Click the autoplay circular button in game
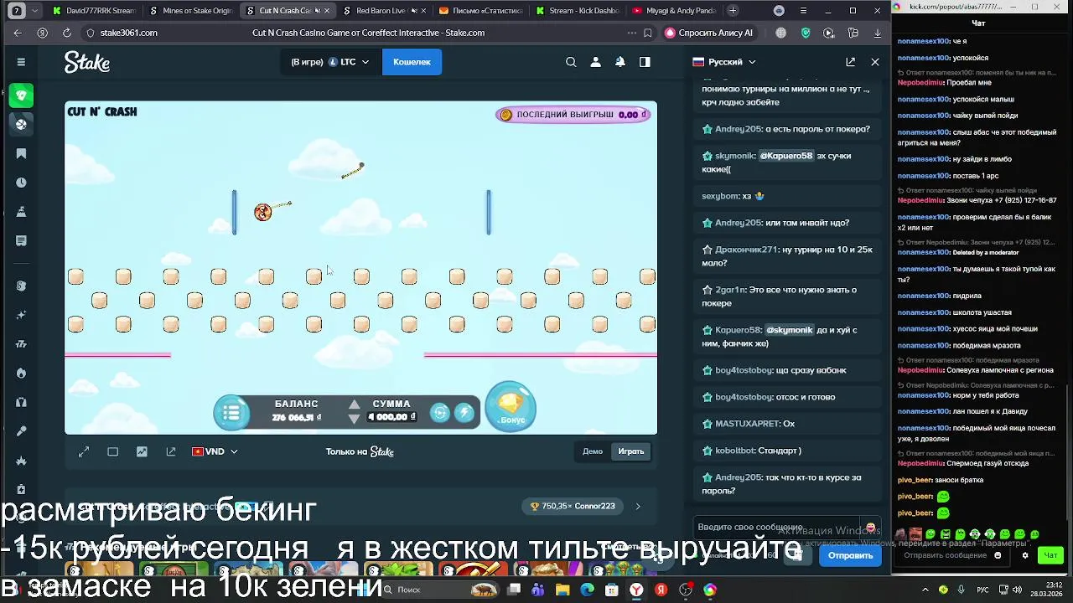The image size is (1073, 603). 439,412
